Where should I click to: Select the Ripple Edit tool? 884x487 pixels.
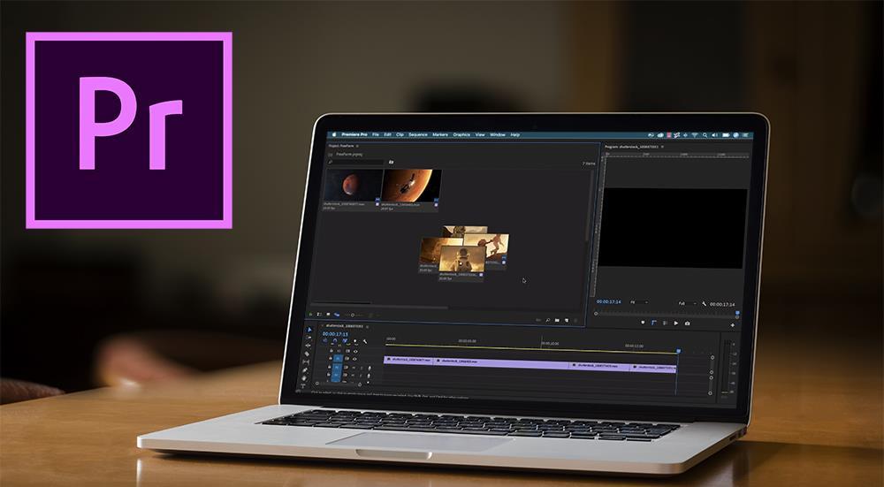[x=308, y=346]
